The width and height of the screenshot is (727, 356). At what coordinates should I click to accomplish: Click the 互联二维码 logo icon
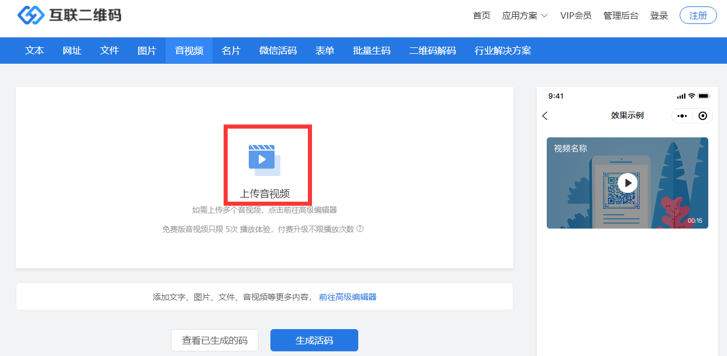tap(31, 15)
